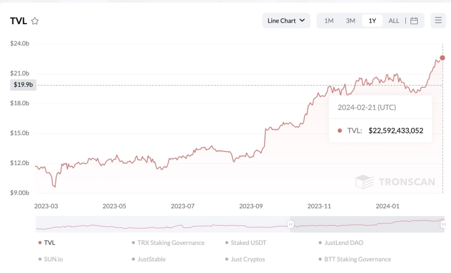Enable the SUN.io series
The image size is (451, 273).
(x=54, y=259)
